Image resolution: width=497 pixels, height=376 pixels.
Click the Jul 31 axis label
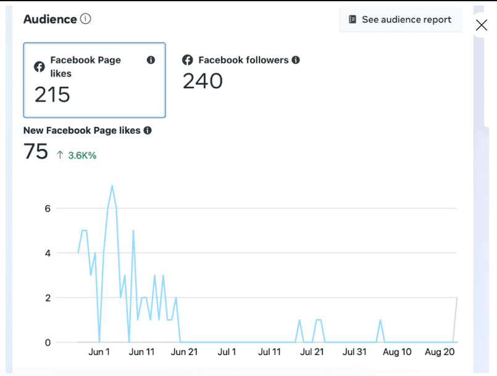point(354,352)
